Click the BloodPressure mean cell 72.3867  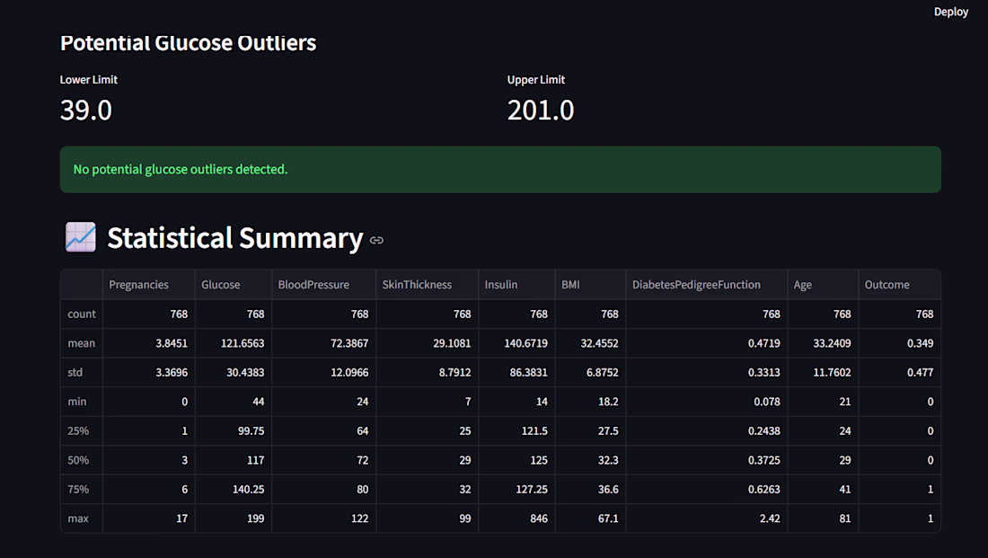coord(324,343)
